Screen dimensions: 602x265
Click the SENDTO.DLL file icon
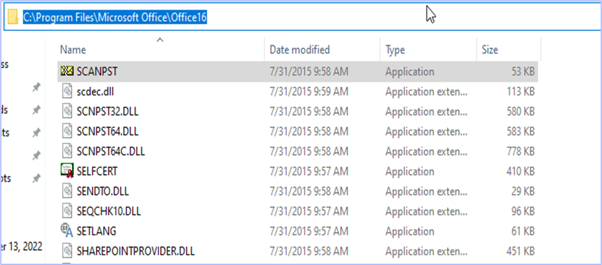(66, 191)
